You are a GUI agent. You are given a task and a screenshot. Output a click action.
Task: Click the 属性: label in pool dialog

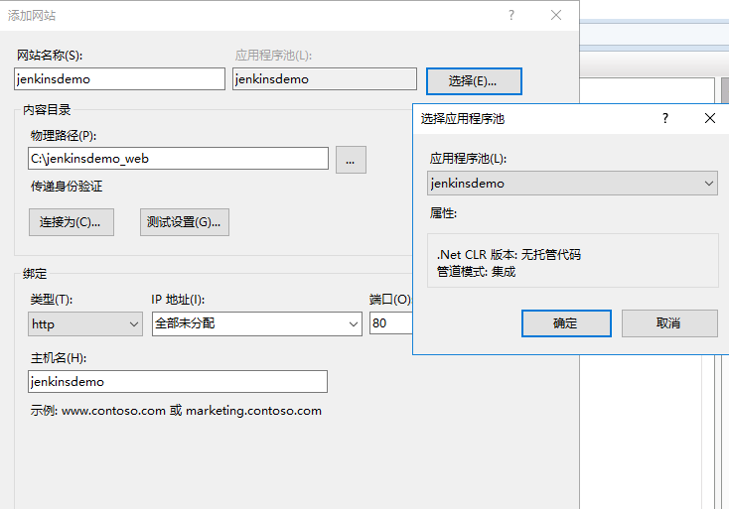(x=444, y=213)
